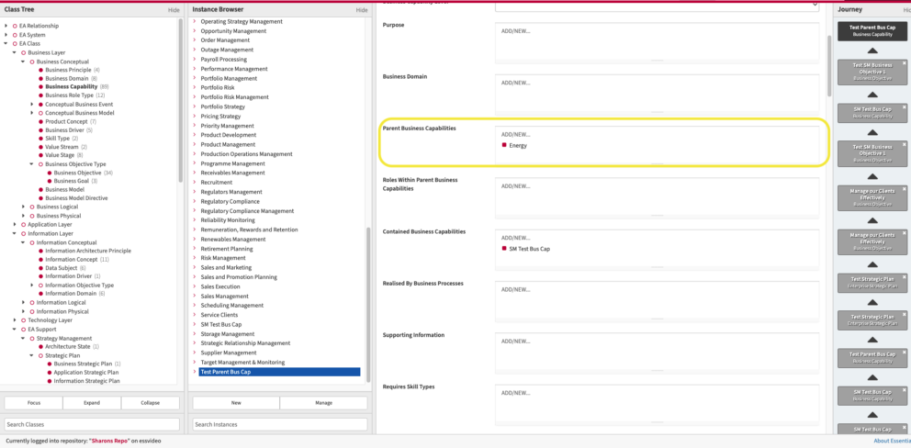Click the Architecture State class dot icon

tap(40, 346)
